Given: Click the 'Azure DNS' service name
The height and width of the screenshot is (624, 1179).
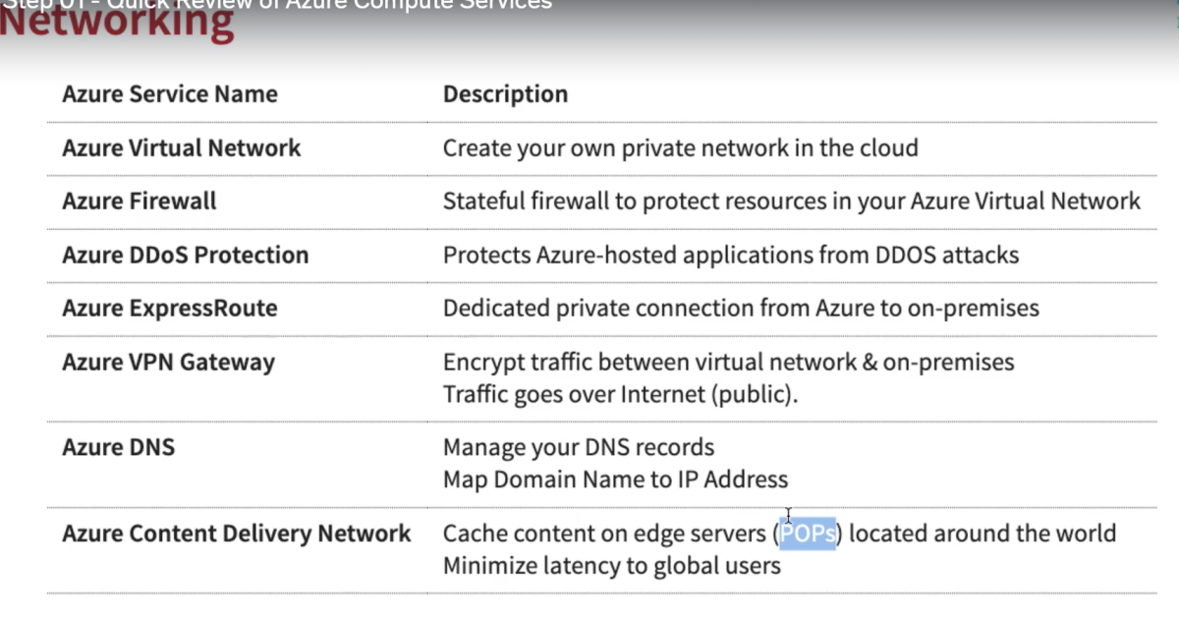Looking at the screenshot, I should [118, 447].
